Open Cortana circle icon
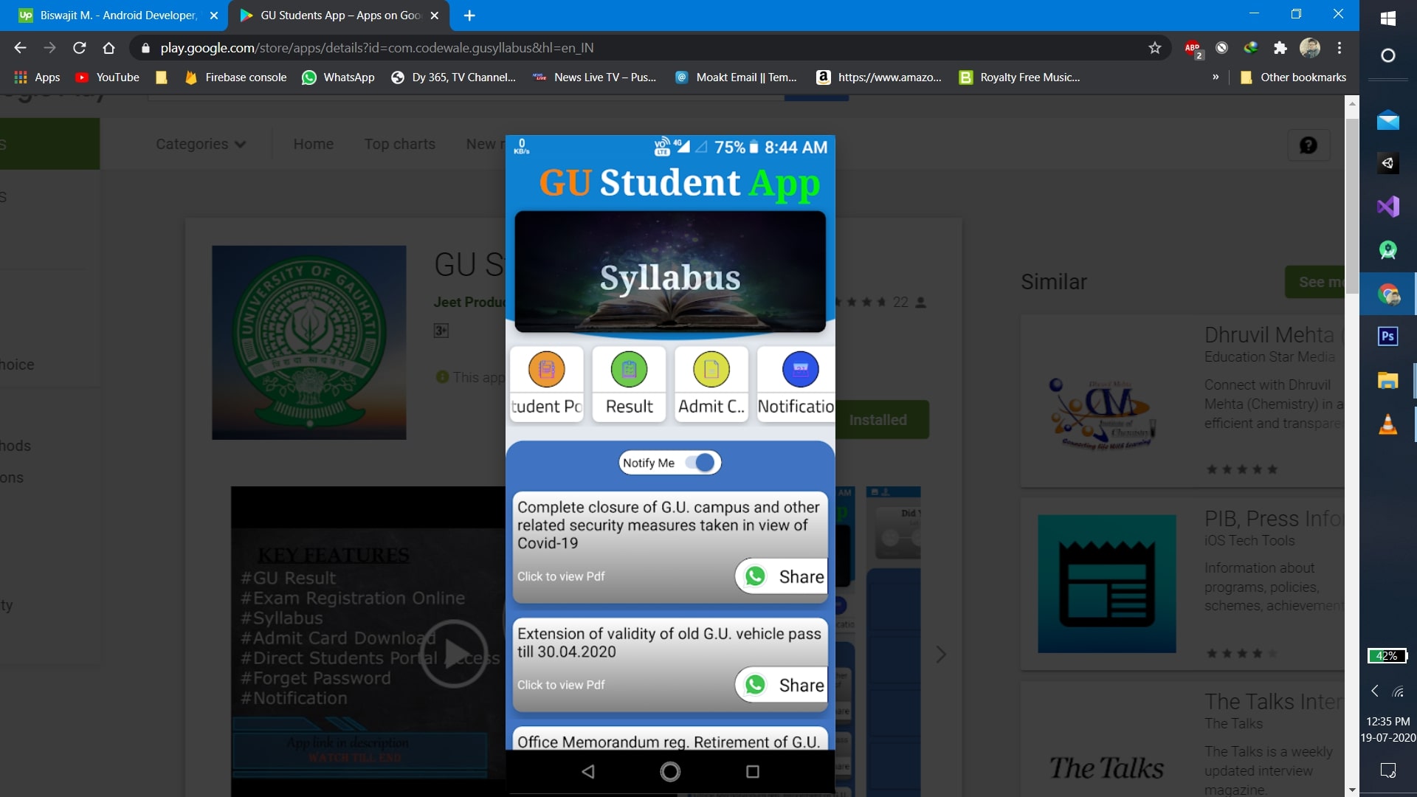The image size is (1417, 797). (1387, 55)
